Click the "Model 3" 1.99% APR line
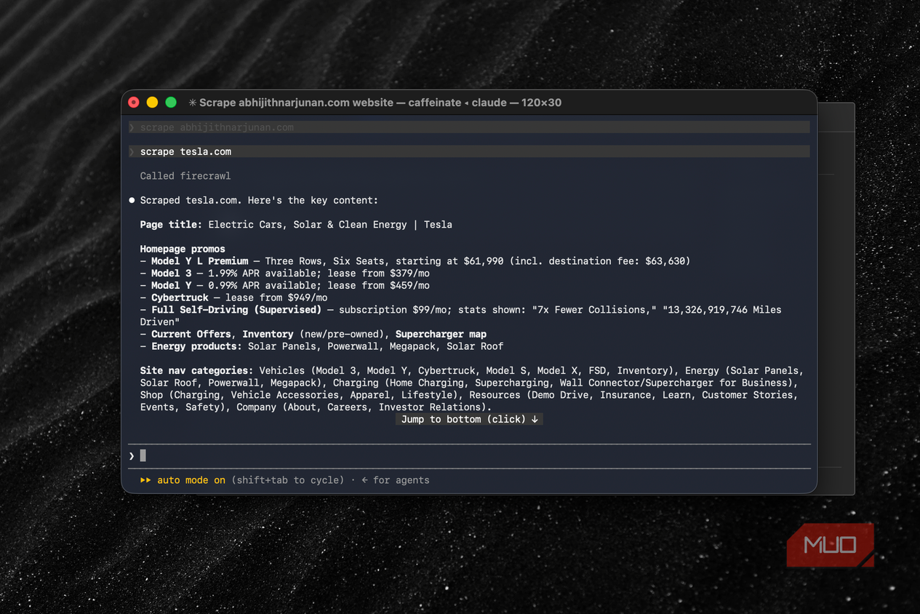The image size is (920, 614). point(285,274)
